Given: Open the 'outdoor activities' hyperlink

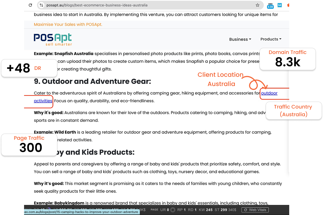Looking at the screenshot, I should point(269,93).
